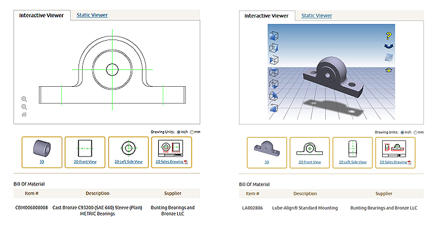Switch to Static Viewer tab on left
The height and width of the screenshot is (225, 436).
coord(92,16)
